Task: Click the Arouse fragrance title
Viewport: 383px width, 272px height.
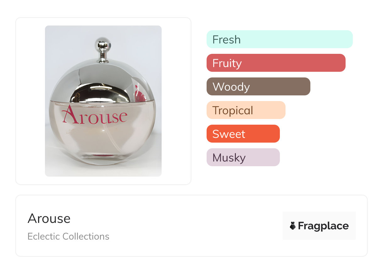Action: [49, 218]
